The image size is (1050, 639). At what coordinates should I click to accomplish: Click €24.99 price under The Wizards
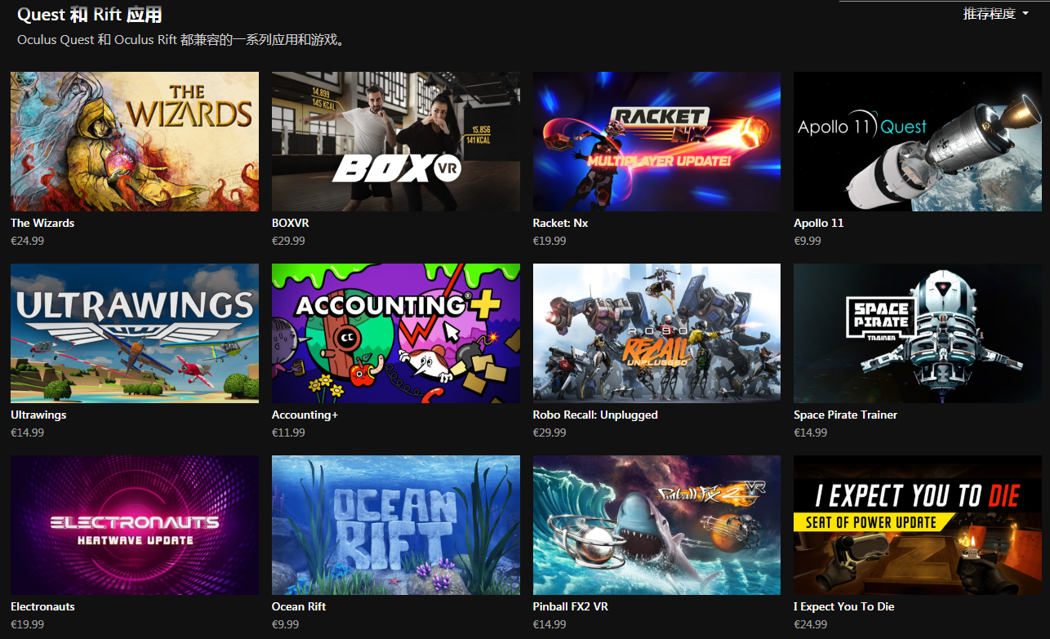coord(27,241)
